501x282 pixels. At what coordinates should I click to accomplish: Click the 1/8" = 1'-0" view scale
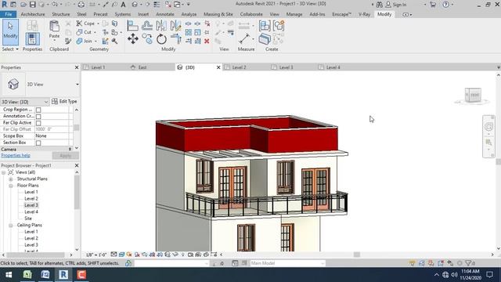pyautogui.click(x=96, y=255)
